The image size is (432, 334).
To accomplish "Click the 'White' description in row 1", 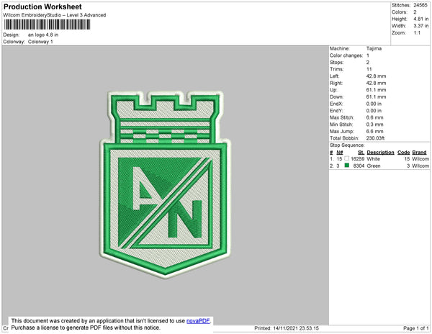I will pyautogui.click(x=373, y=159).
